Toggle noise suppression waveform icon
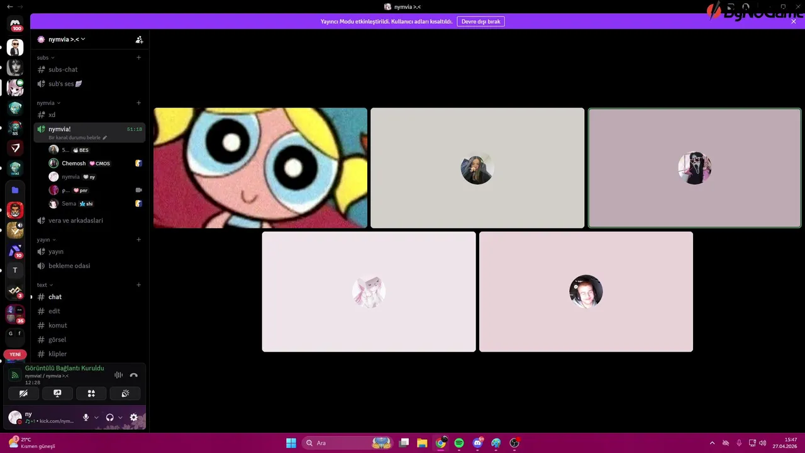The image size is (805, 453). pos(118,375)
